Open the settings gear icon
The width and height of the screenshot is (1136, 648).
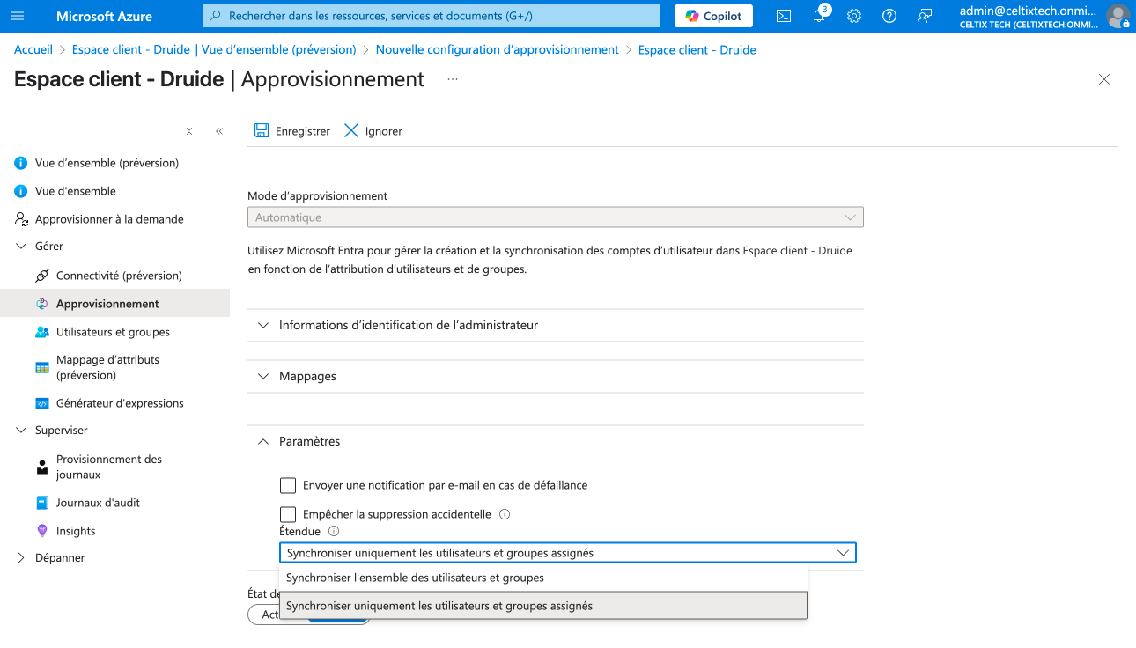coord(853,16)
